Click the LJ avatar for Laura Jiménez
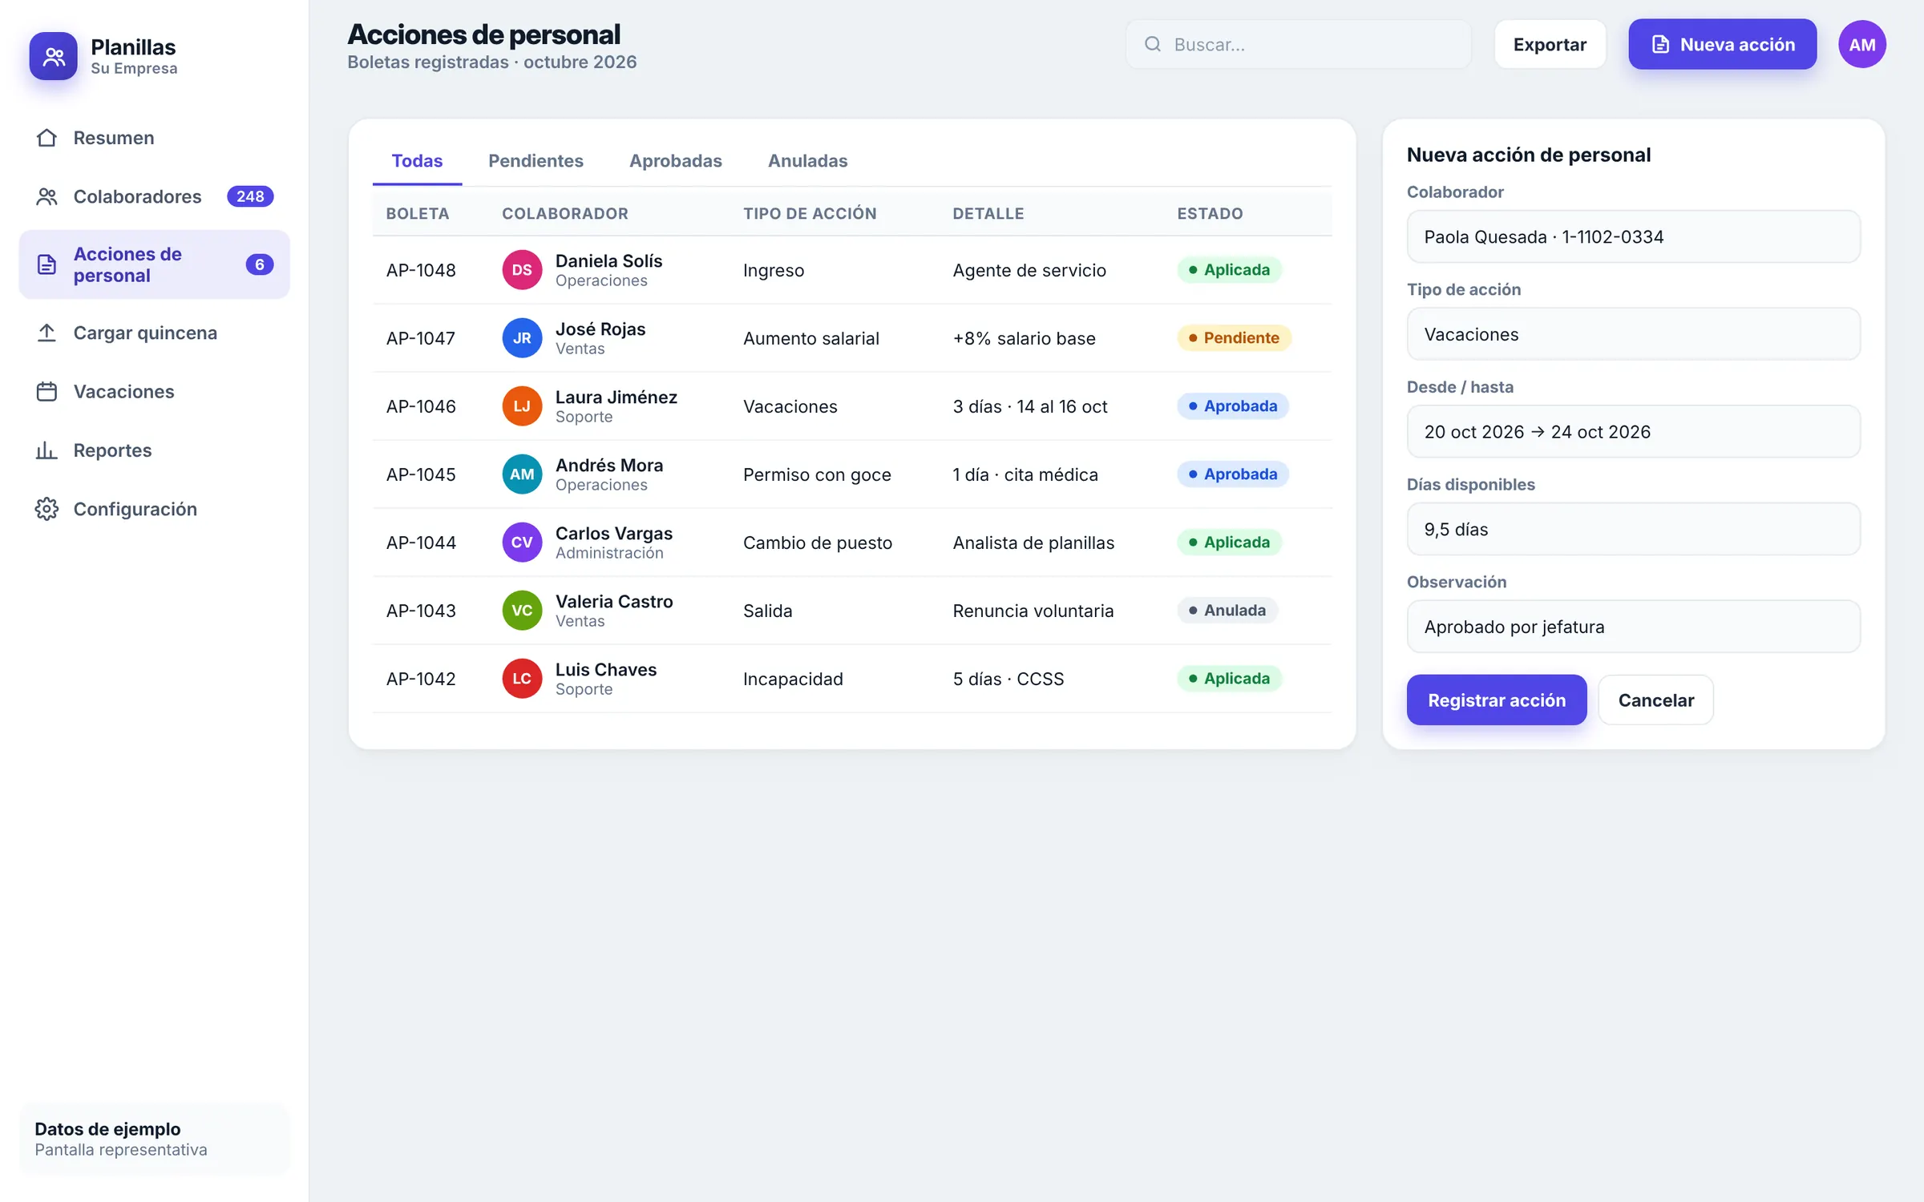Screen dimensions: 1924x1202 pyautogui.click(x=522, y=406)
